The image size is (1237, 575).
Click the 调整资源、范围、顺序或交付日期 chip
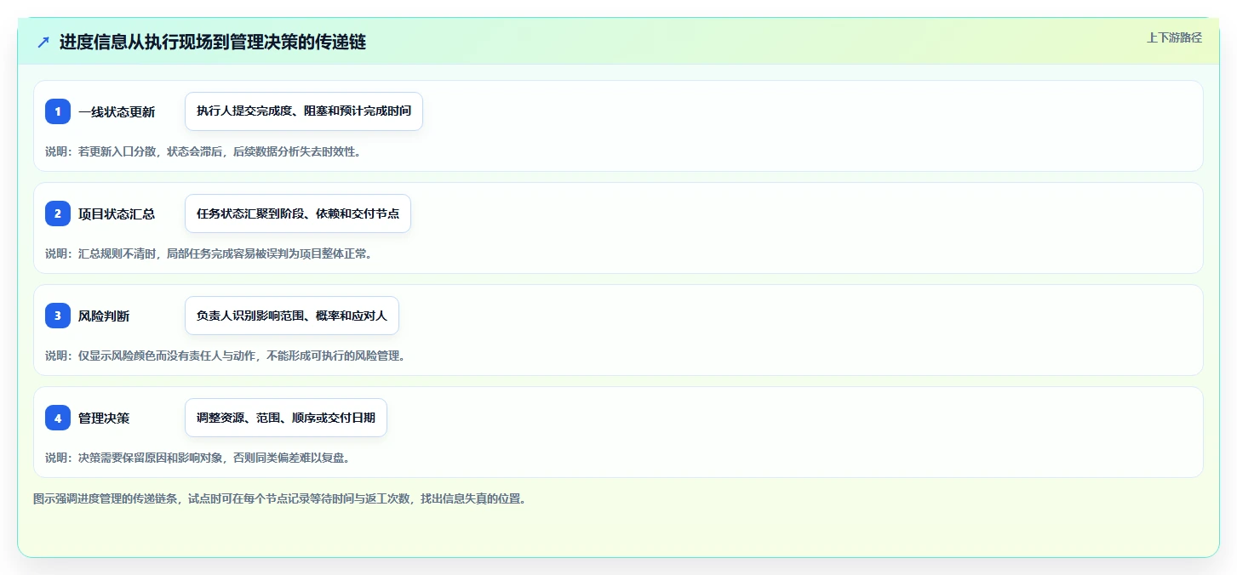pyautogui.click(x=286, y=418)
